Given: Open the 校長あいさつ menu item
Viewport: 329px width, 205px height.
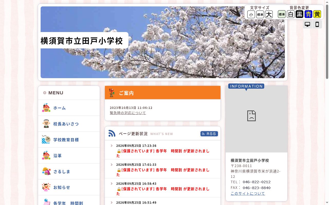Looking at the screenshot, I should [x=69, y=124].
